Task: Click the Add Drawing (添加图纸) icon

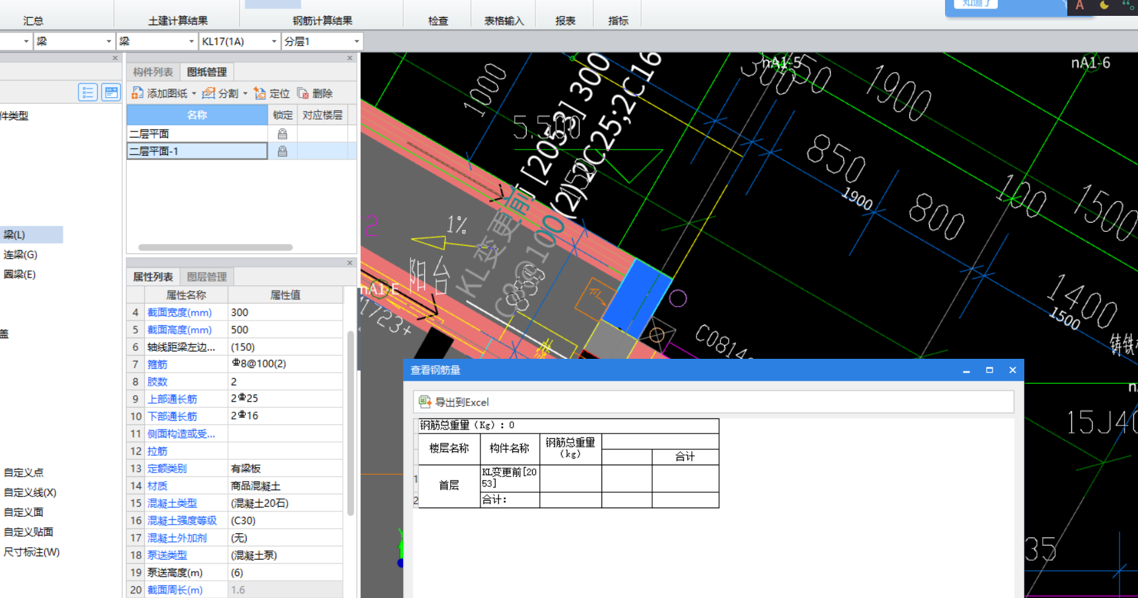Action: [x=137, y=93]
